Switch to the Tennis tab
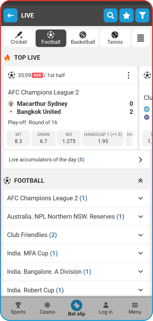The width and height of the screenshot is (153, 321). tap(115, 38)
